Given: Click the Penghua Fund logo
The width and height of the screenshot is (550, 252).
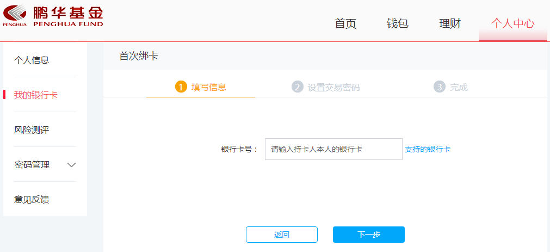Looking at the screenshot, I should click(53, 15).
